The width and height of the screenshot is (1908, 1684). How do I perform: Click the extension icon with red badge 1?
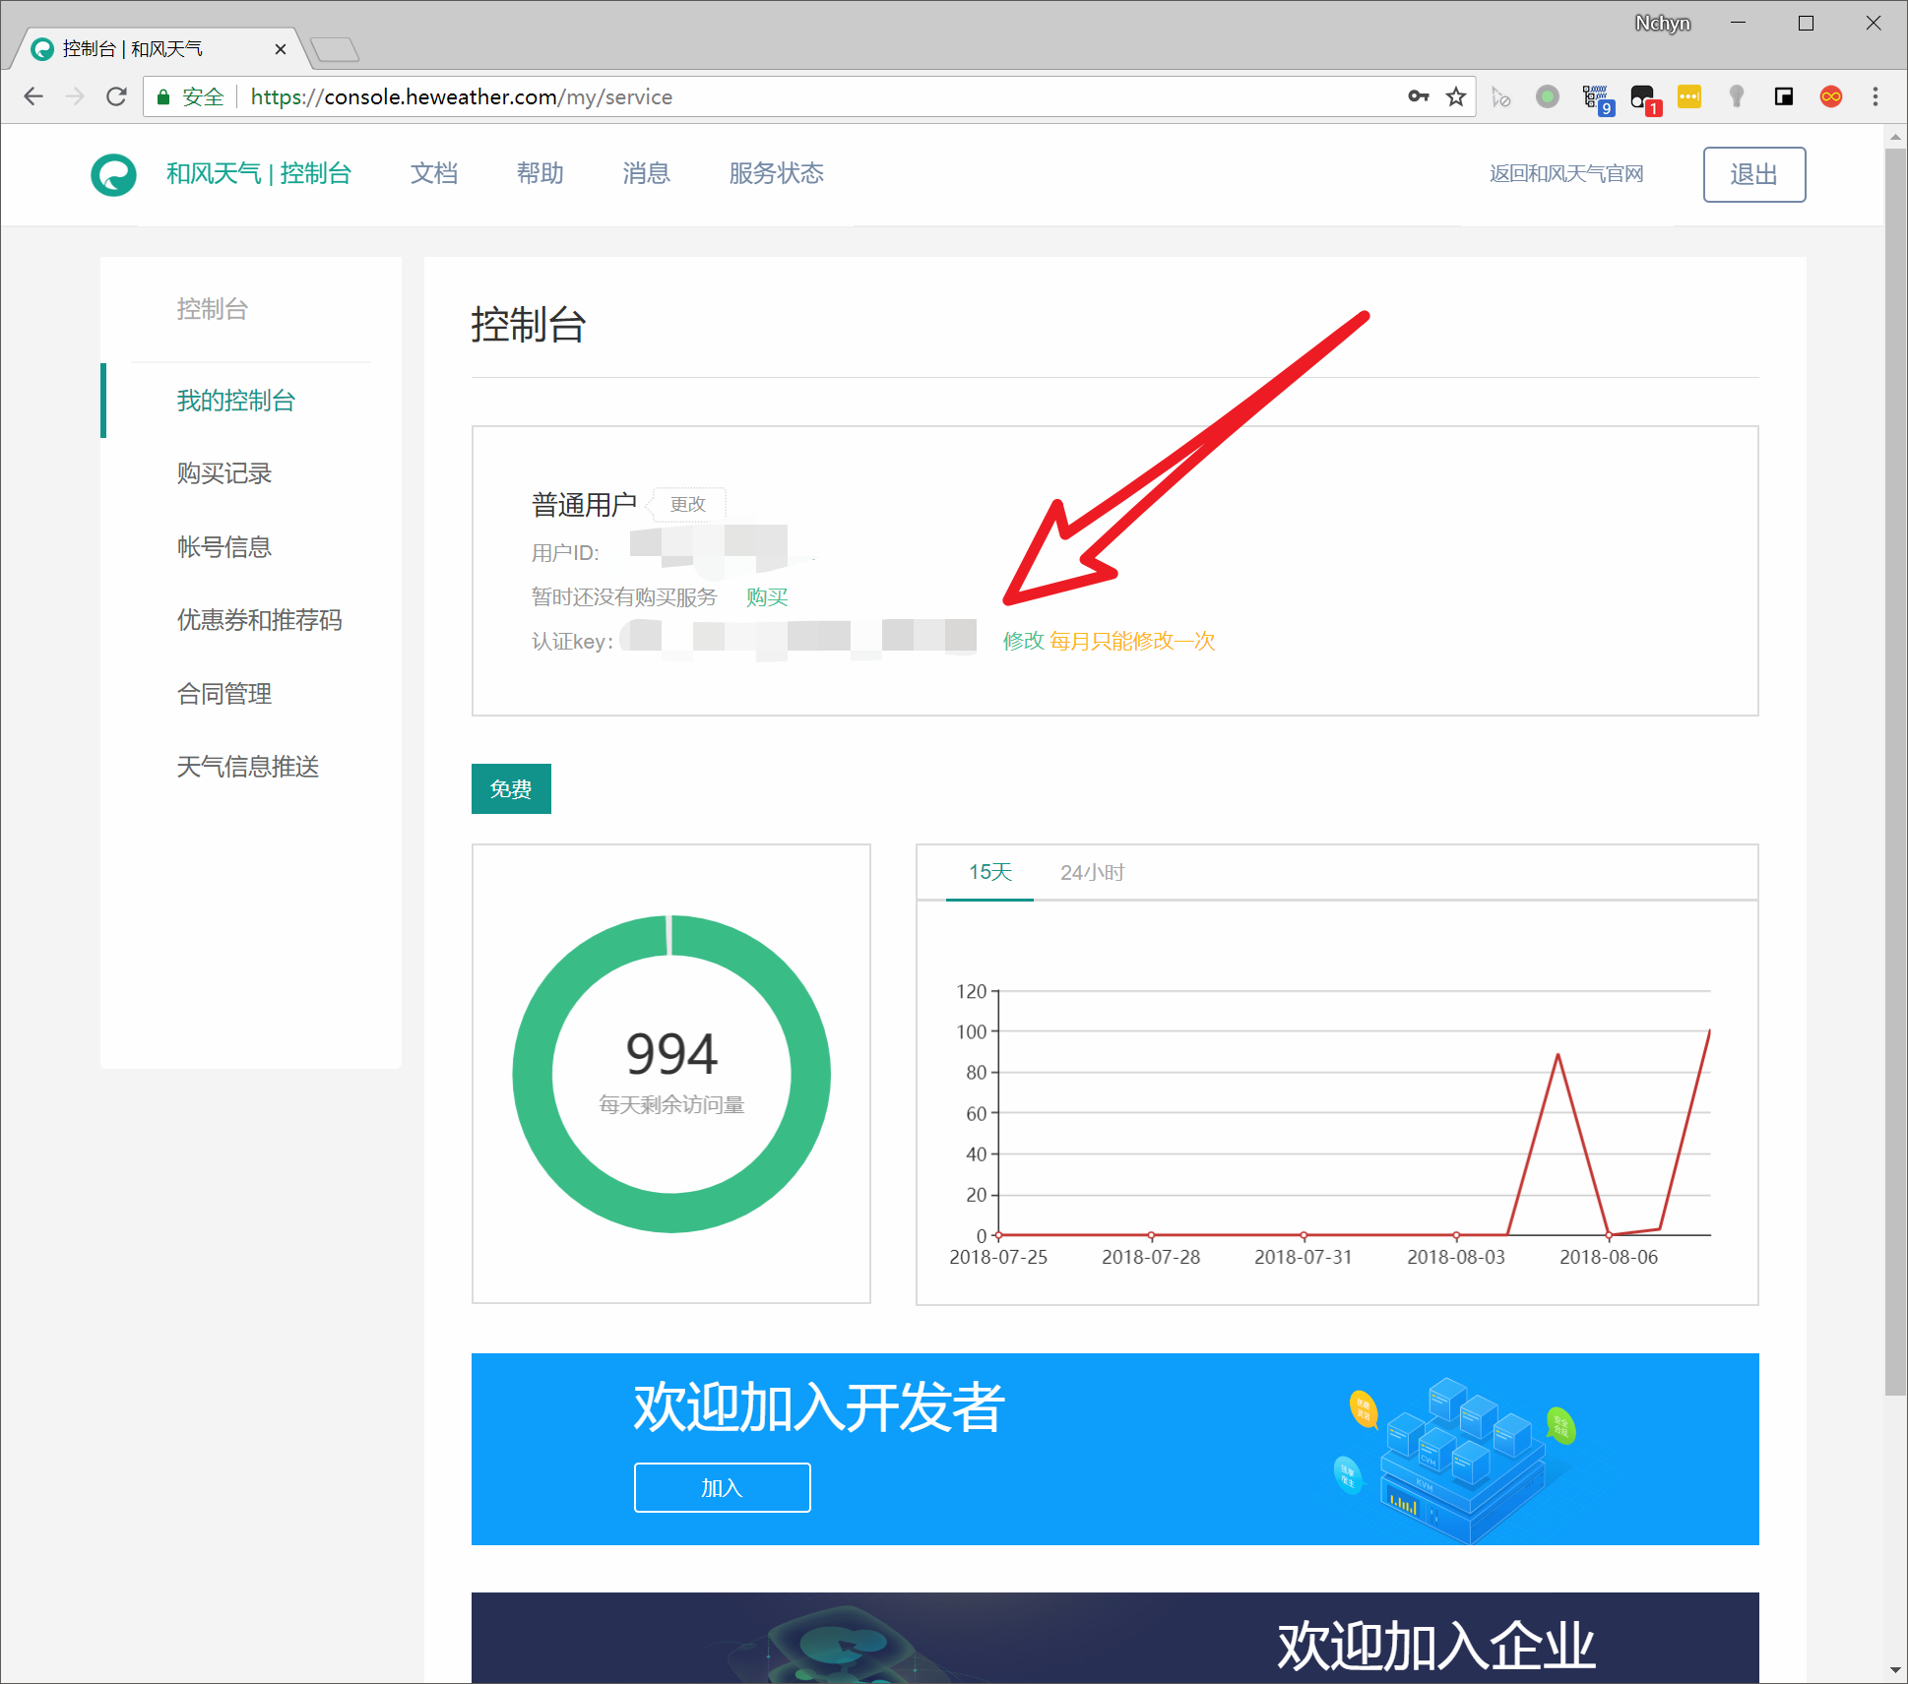point(1644,98)
